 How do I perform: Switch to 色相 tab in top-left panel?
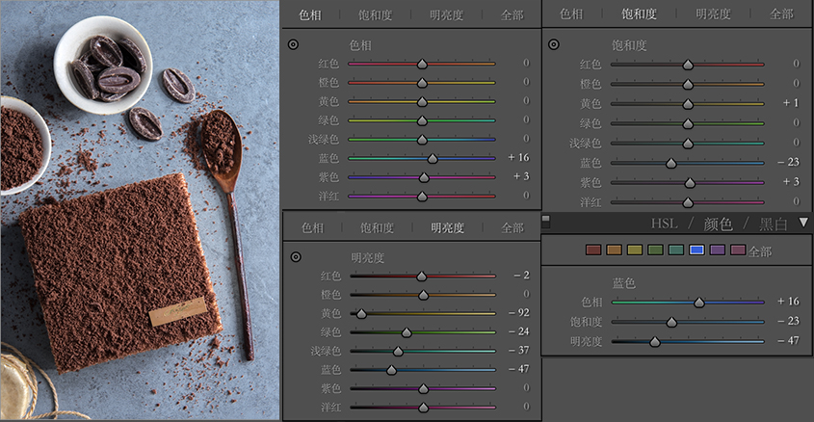coord(310,15)
